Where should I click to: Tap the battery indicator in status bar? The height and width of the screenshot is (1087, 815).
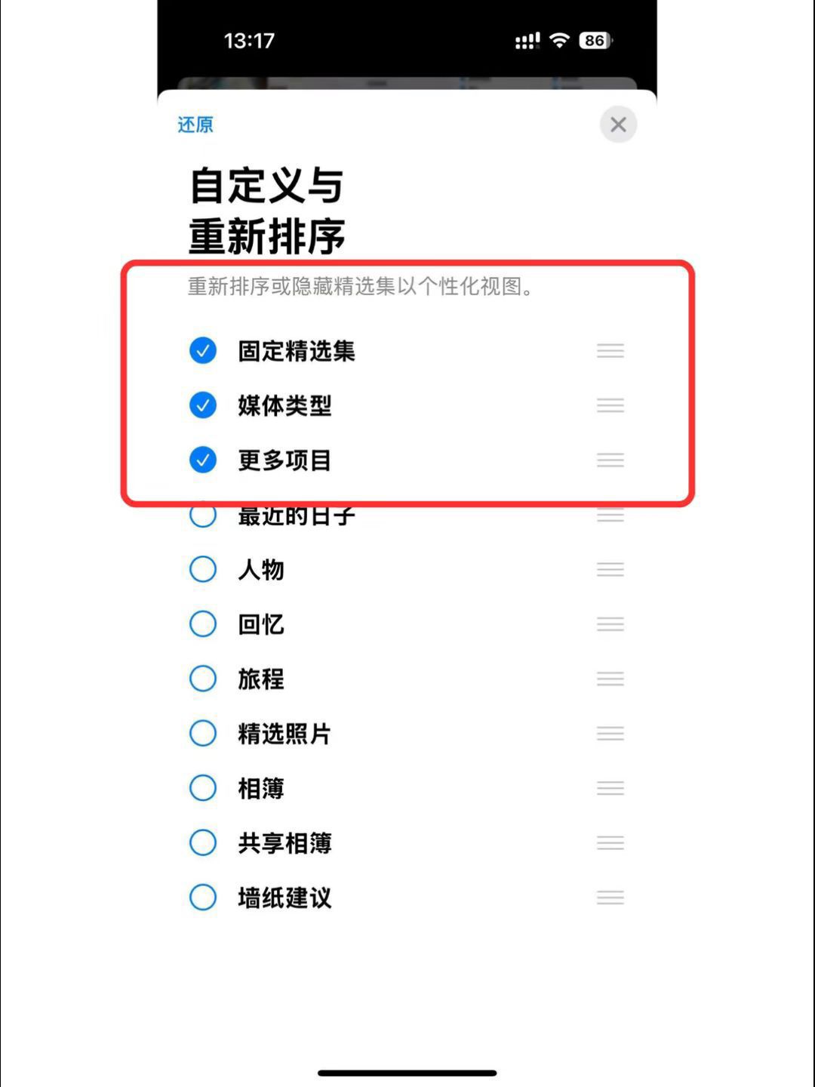pos(595,41)
